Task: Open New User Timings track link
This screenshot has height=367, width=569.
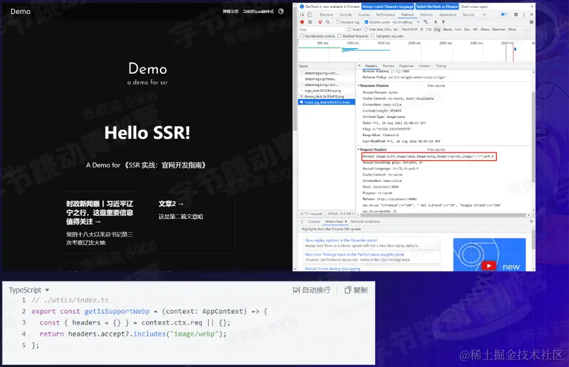Action: [354, 254]
